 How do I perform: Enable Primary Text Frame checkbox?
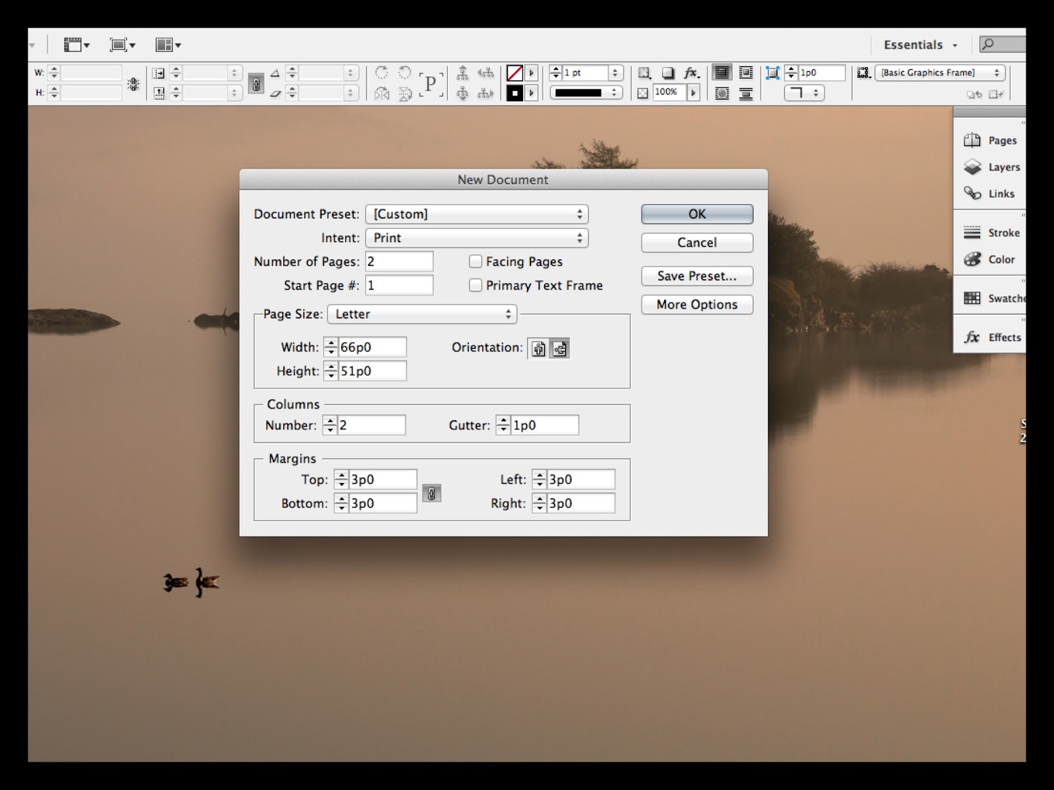475,285
